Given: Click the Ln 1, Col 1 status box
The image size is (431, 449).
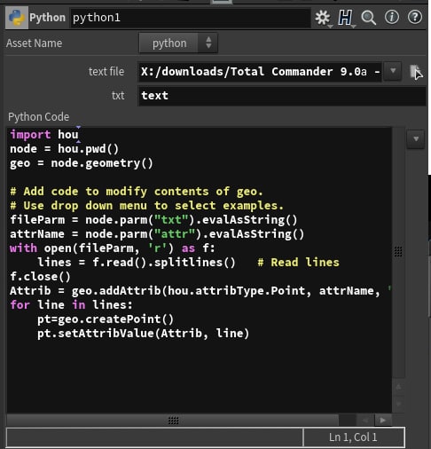Looking at the screenshot, I should (x=354, y=437).
